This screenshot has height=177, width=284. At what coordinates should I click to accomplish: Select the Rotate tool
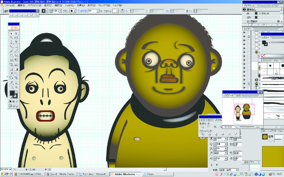11,55
